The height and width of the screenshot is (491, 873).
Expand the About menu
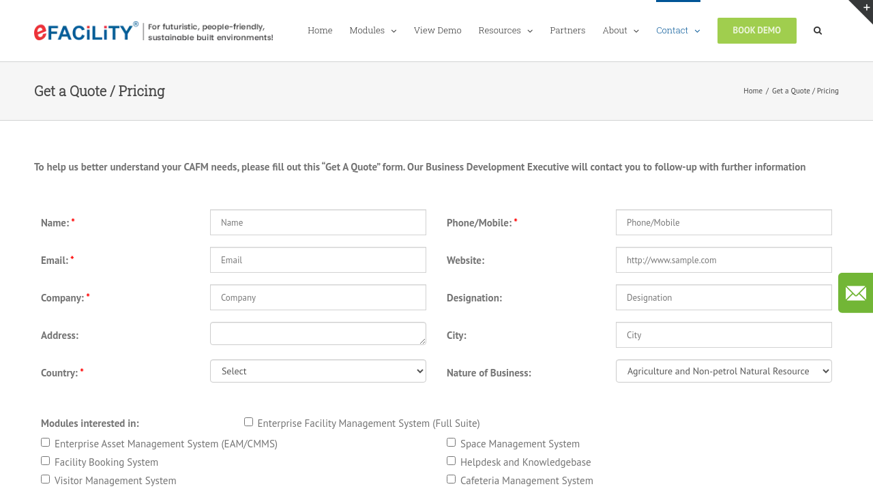pyautogui.click(x=621, y=31)
